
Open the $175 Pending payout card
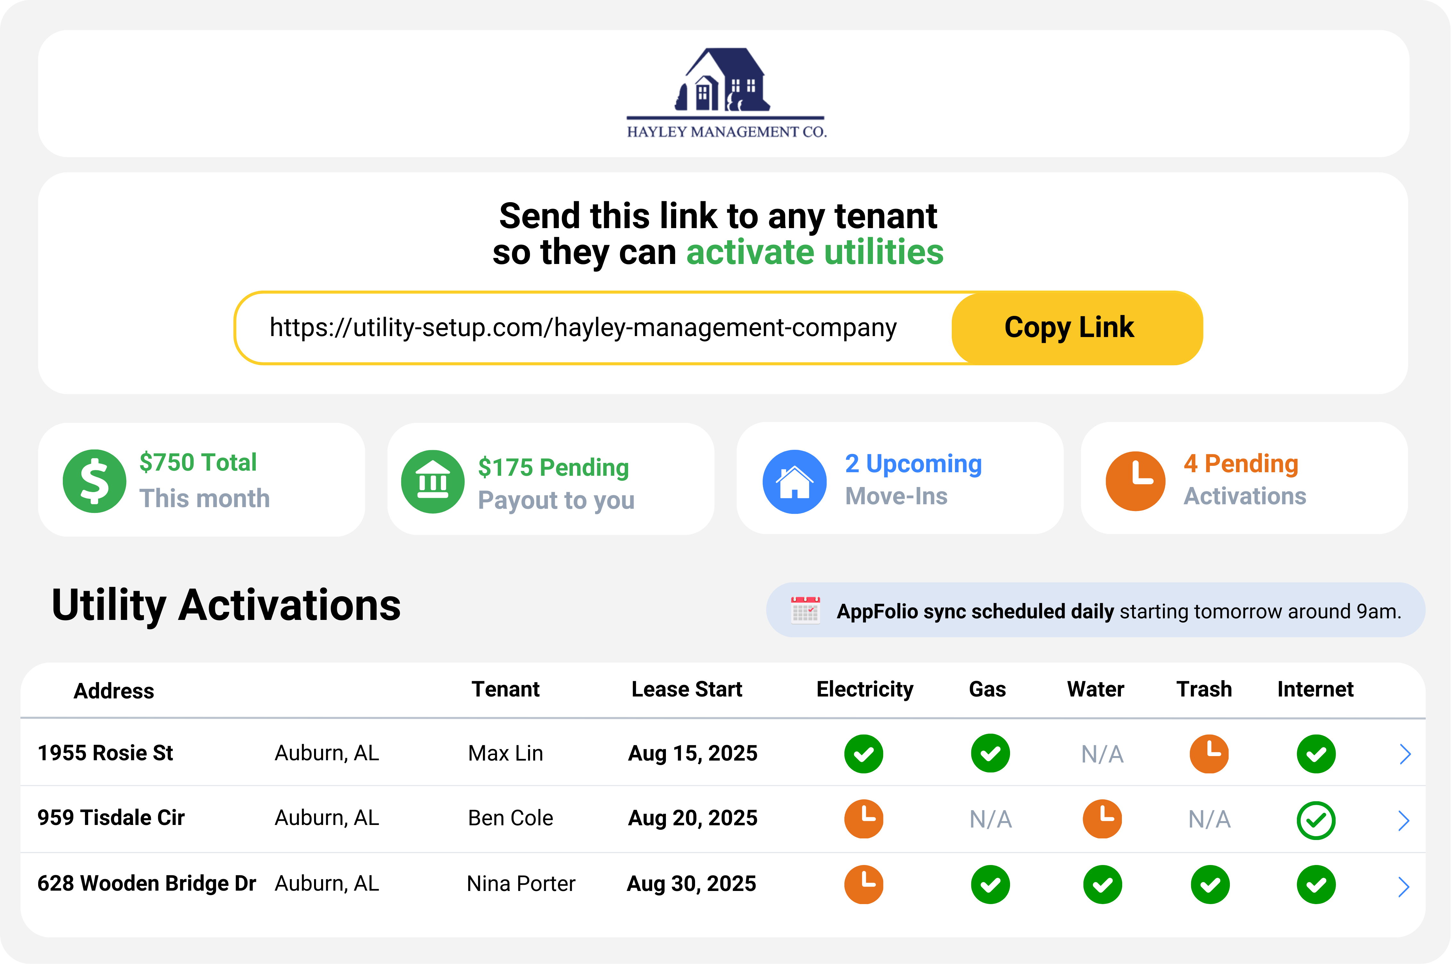[551, 479]
